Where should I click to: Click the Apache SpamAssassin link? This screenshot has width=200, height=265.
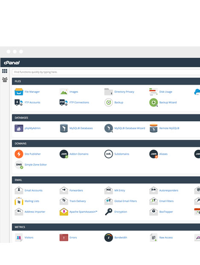pos(83,212)
